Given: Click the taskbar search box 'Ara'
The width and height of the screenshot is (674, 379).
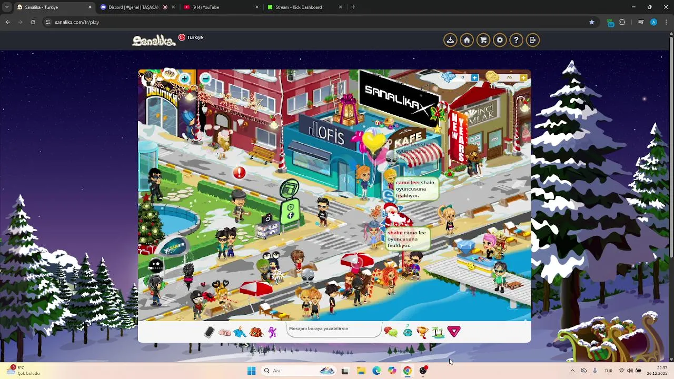Looking at the screenshot, I should pyautogui.click(x=299, y=371).
